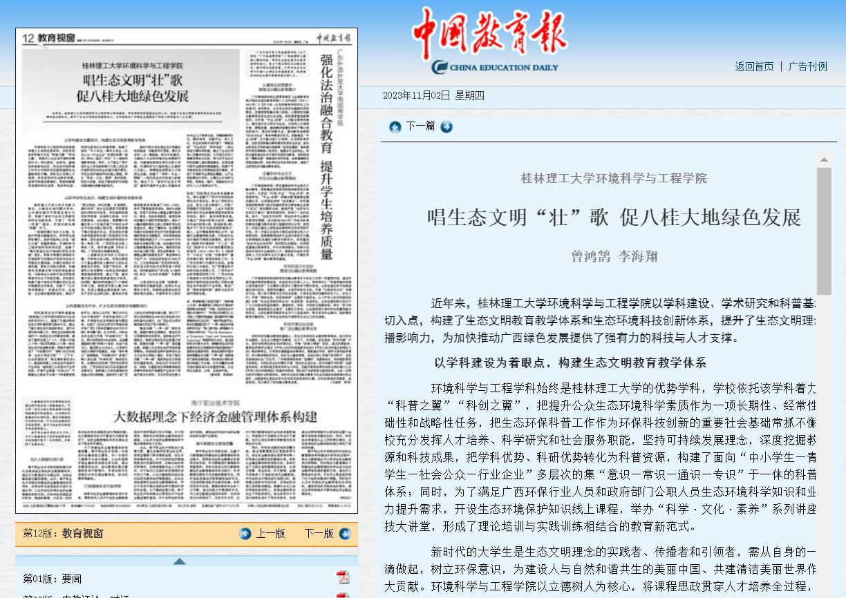Image resolution: width=846 pixels, height=598 pixels.
Task: Click the 第12版：教育视窗 page title bar
Action: point(64,534)
